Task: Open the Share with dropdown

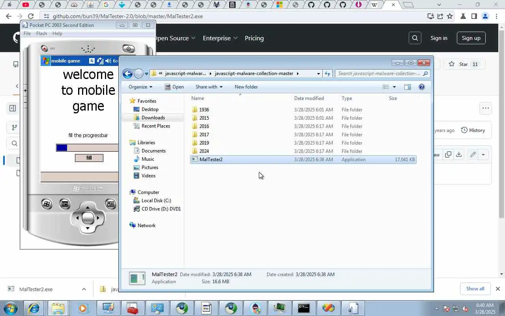Action: [x=209, y=87]
